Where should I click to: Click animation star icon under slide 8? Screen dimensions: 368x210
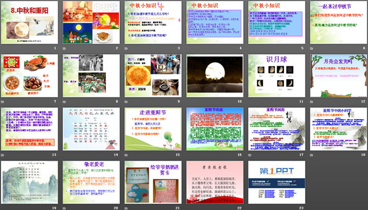coord(64,102)
